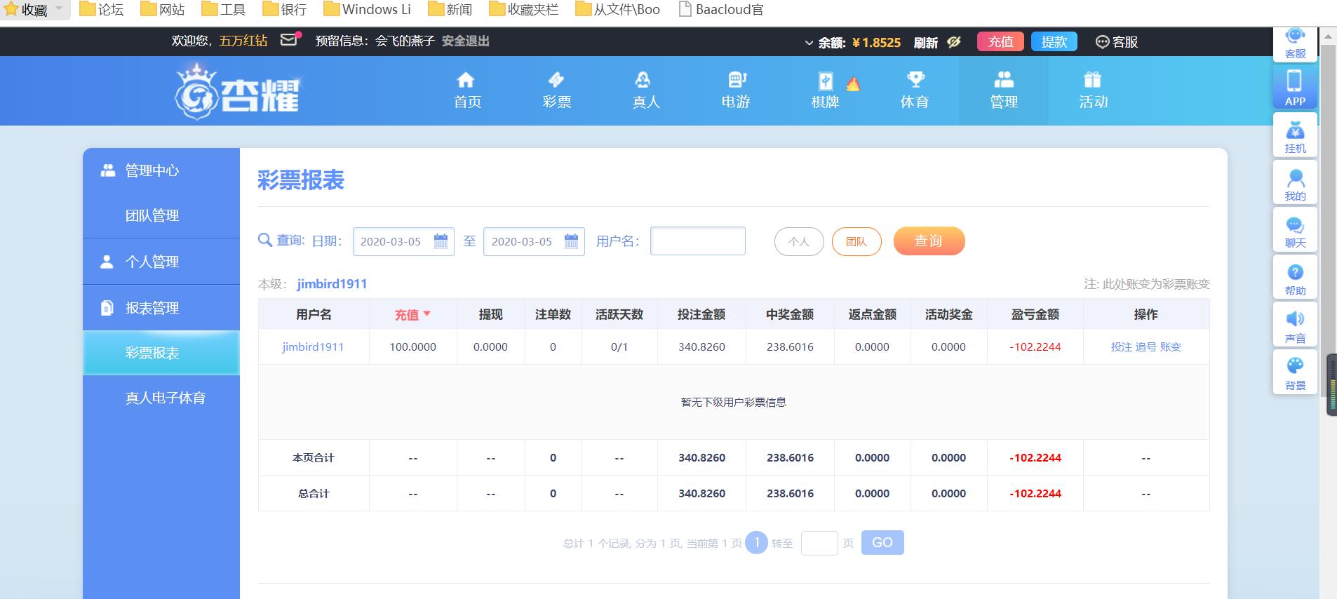Click the mail envelope message icon
Screen dimensions: 1337x599
click(289, 40)
